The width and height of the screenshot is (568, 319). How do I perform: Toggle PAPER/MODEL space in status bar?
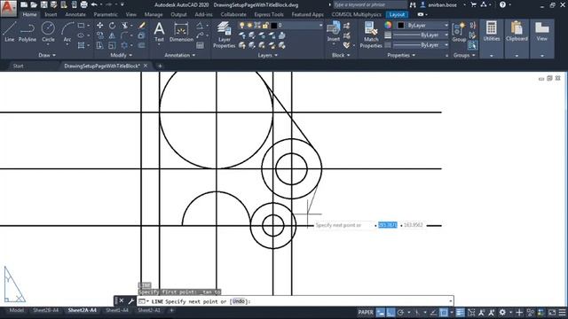point(366,313)
